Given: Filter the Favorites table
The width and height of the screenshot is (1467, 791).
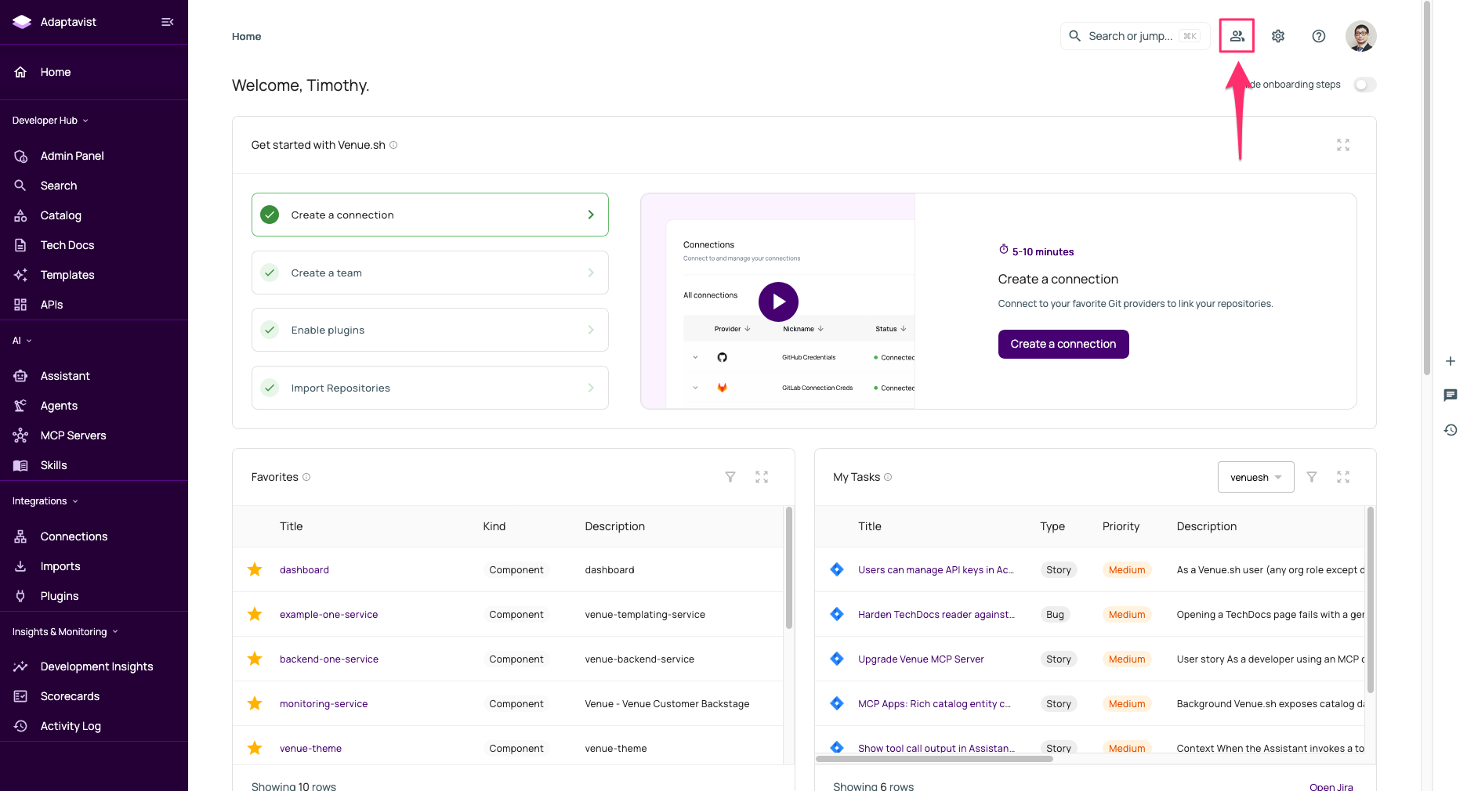Looking at the screenshot, I should pos(730,477).
